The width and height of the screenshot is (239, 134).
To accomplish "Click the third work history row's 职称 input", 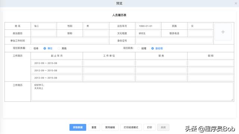I will pos(211,78).
